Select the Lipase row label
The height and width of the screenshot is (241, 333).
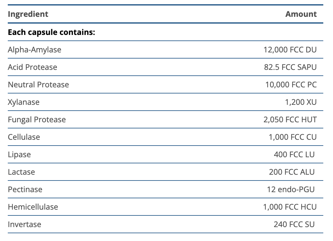pyautogui.click(x=19, y=155)
